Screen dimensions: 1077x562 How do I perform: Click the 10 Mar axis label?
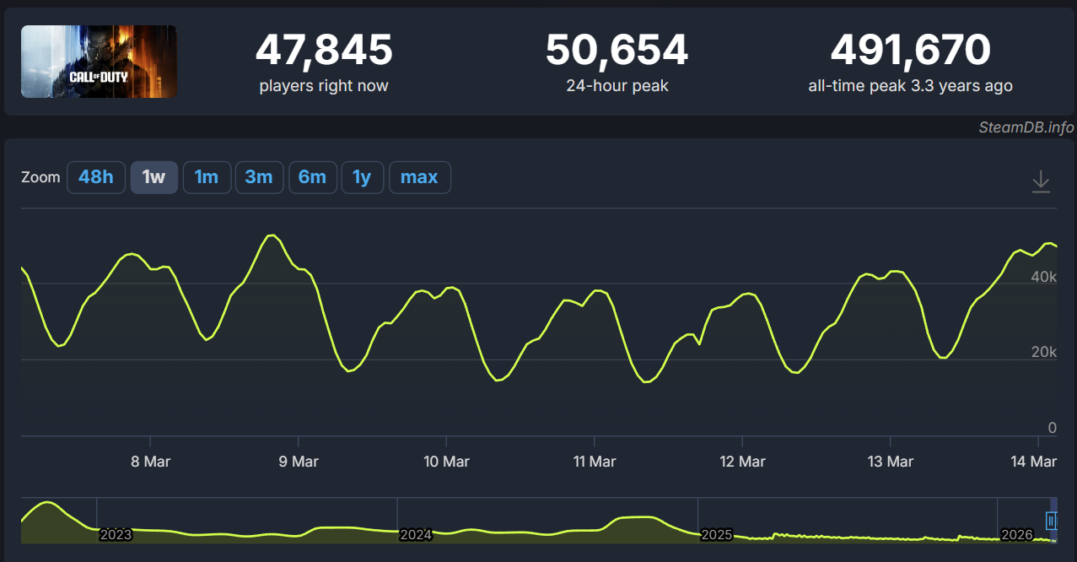tap(446, 462)
